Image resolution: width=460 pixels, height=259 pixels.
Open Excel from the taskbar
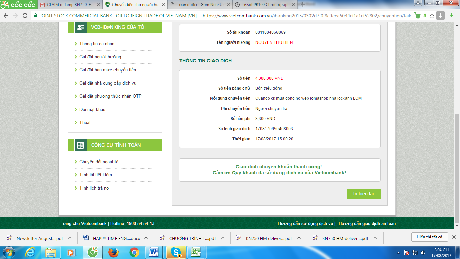coord(196,252)
